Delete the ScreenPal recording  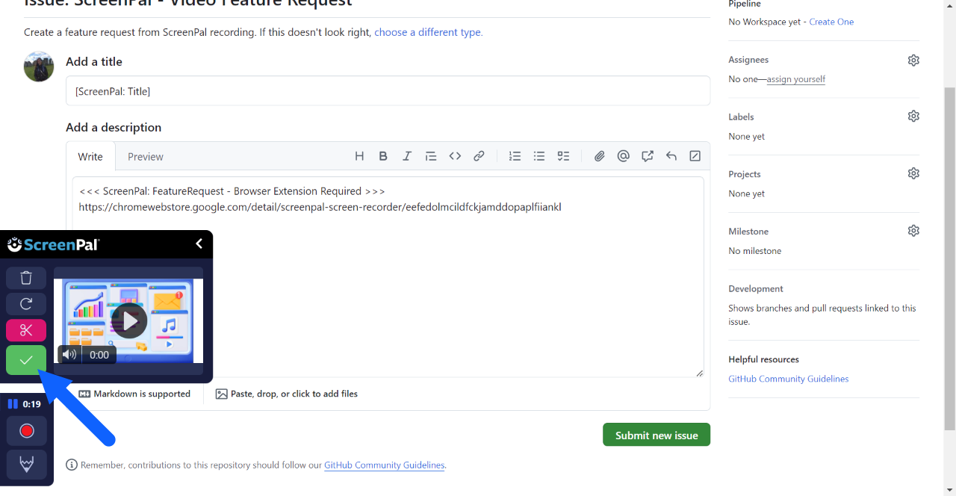tap(26, 278)
